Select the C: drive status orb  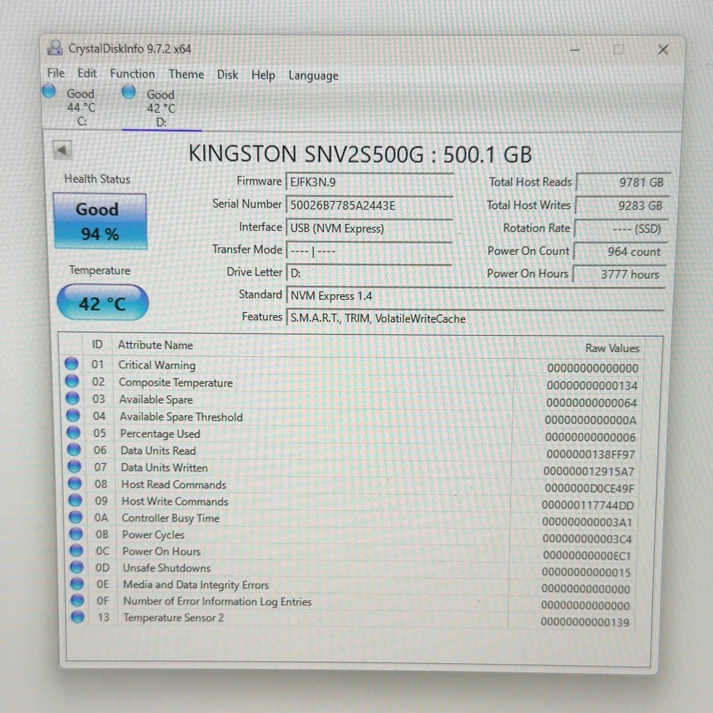(49, 92)
